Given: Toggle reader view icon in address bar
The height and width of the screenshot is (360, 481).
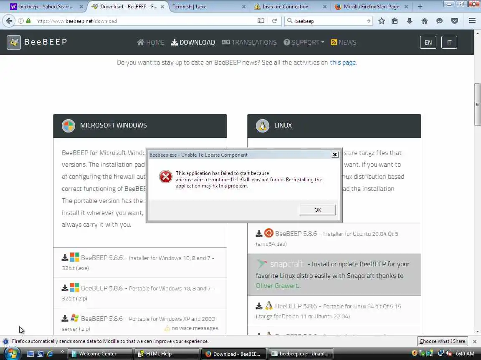Looking at the screenshot, I should [x=261, y=21].
